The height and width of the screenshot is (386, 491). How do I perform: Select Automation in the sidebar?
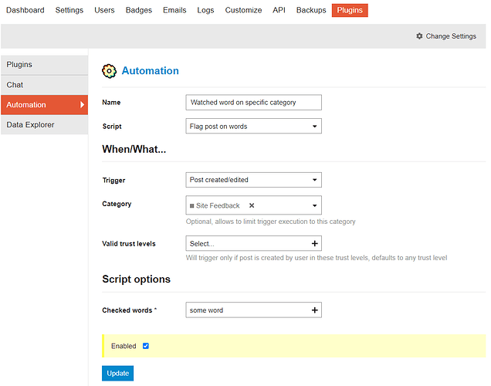tap(45, 105)
